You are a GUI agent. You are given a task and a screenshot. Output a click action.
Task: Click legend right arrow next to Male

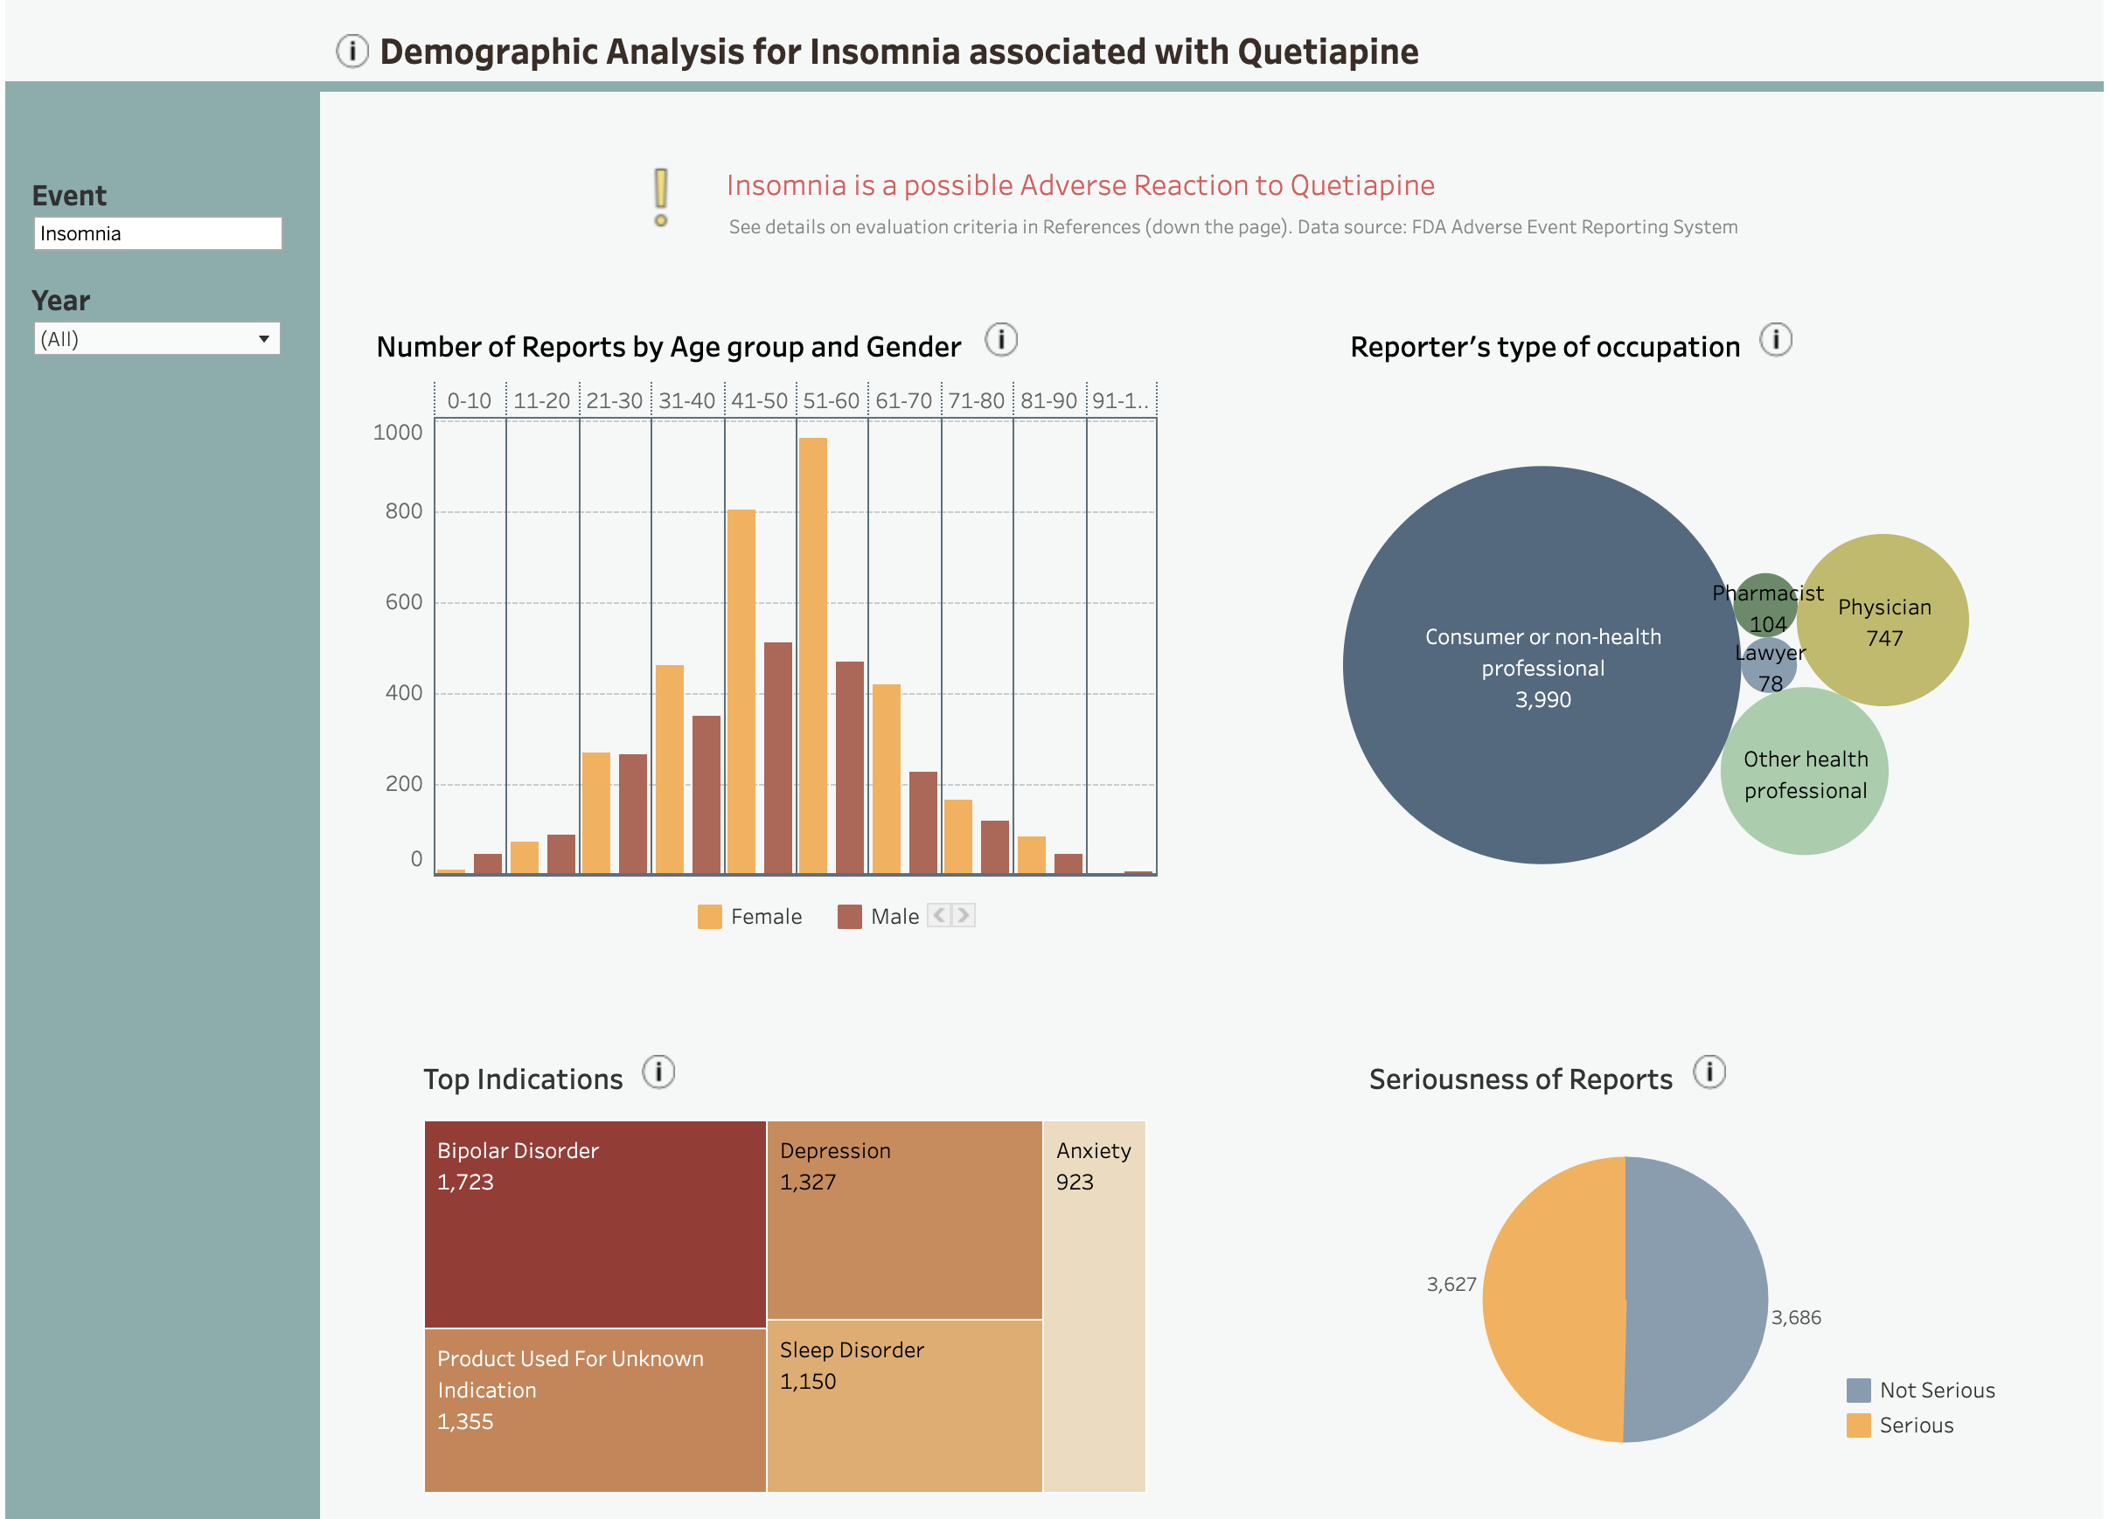coord(964,915)
